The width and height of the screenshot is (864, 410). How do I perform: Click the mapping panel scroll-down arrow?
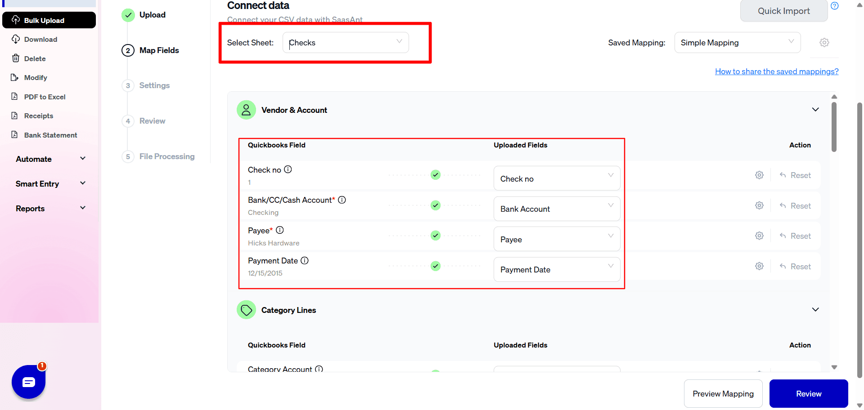coord(834,367)
